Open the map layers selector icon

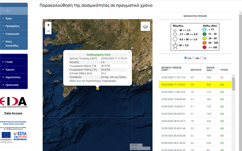(x=145, y=26)
